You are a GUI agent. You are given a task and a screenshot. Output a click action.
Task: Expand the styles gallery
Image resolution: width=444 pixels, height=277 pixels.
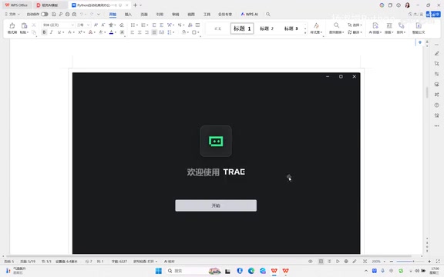(305, 33)
